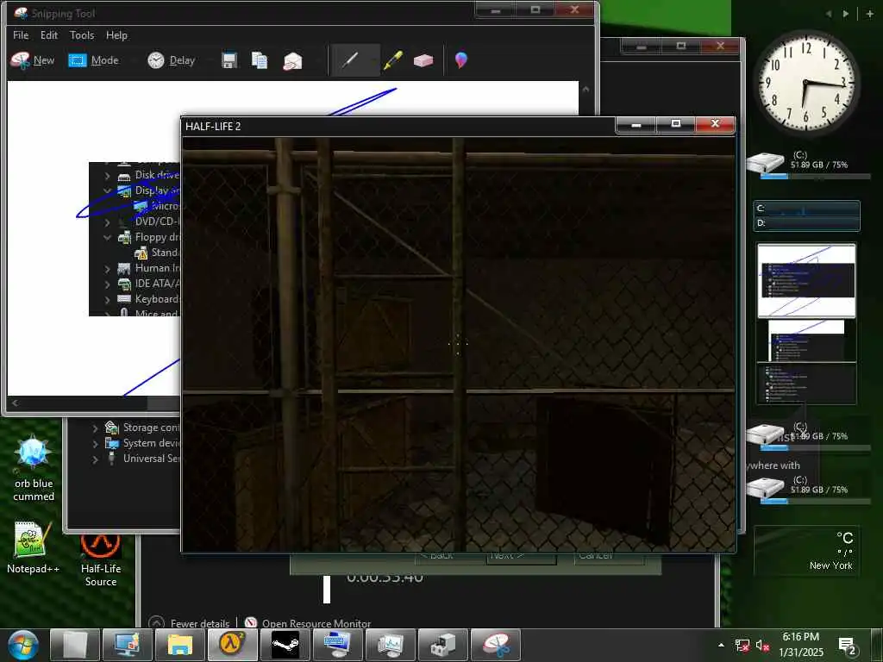Viewport: 883px width, 662px height.
Task: Click the top C: drive usage bar
Action: 816,176
